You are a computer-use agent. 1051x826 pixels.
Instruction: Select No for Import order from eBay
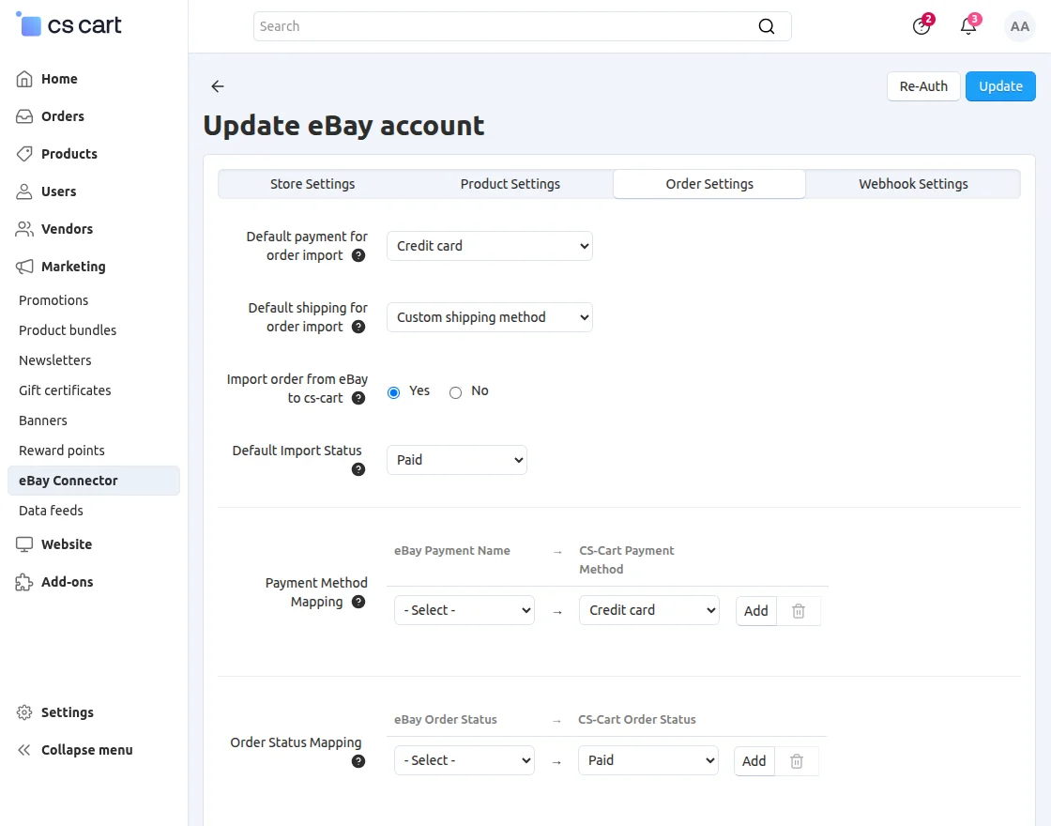(x=455, y=392)
